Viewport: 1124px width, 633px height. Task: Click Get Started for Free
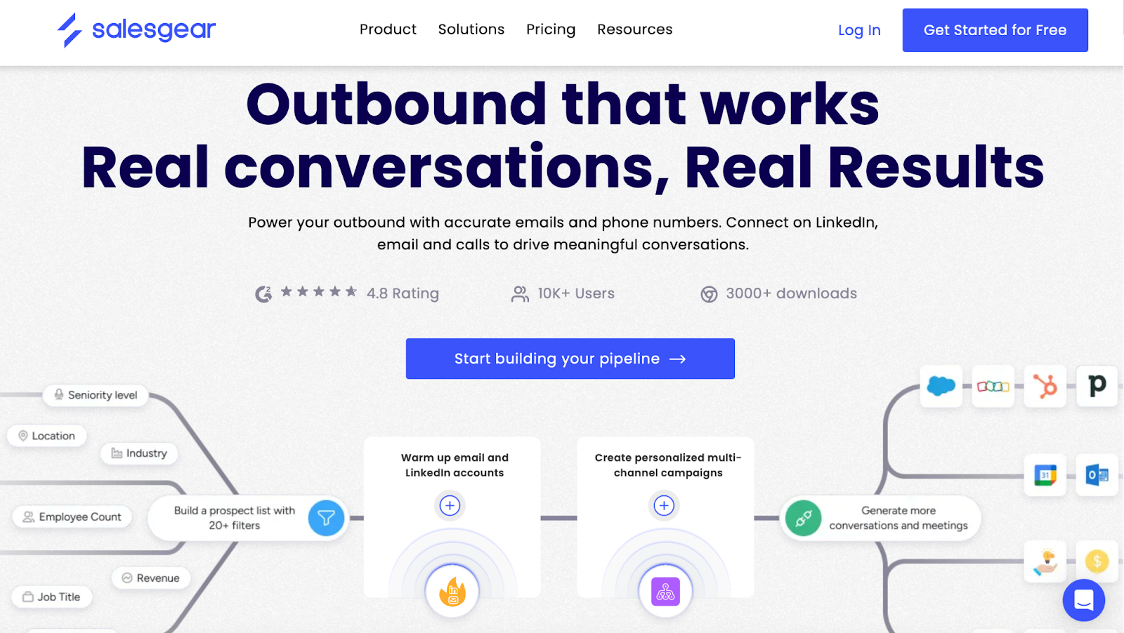tap(995, 29)
